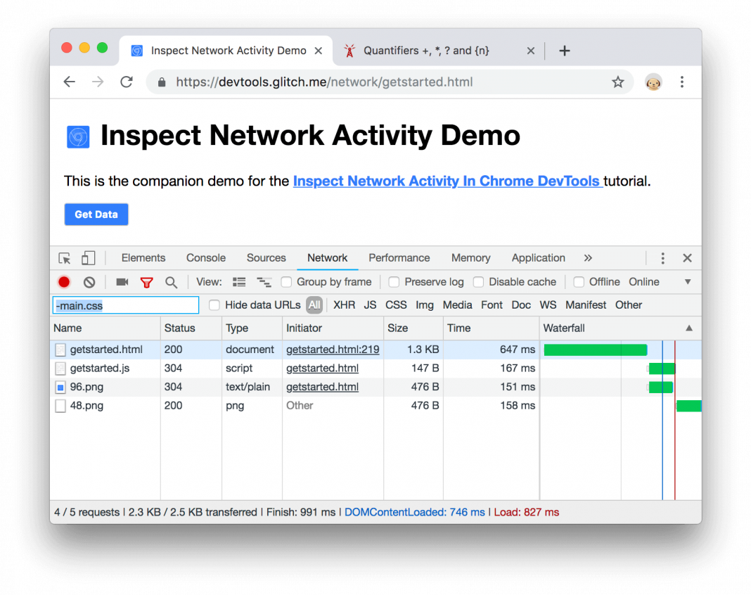
Task: Clear all network requests
Action: (89, 281)
